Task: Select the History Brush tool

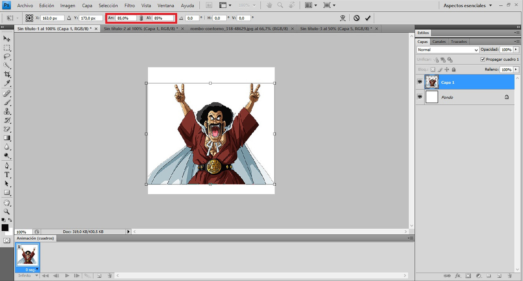Action: (7, 121)
